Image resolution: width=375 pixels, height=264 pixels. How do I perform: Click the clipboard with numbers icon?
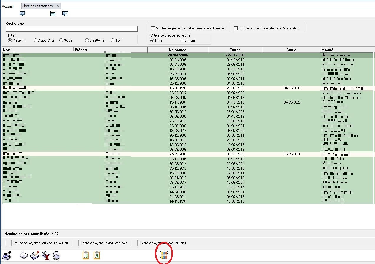point(96,255)
